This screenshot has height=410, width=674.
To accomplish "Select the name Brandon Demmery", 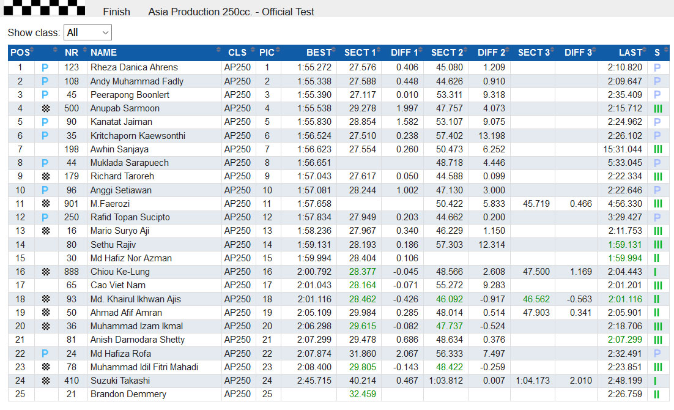I will pyautogui.click(x=128, y=394).
